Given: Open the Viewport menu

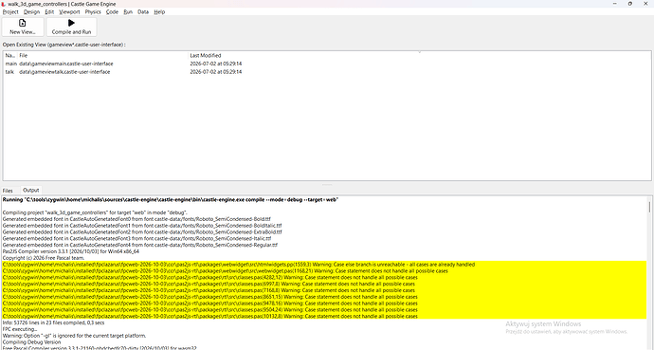Looking at the screenshot, I should coord(69,12).
